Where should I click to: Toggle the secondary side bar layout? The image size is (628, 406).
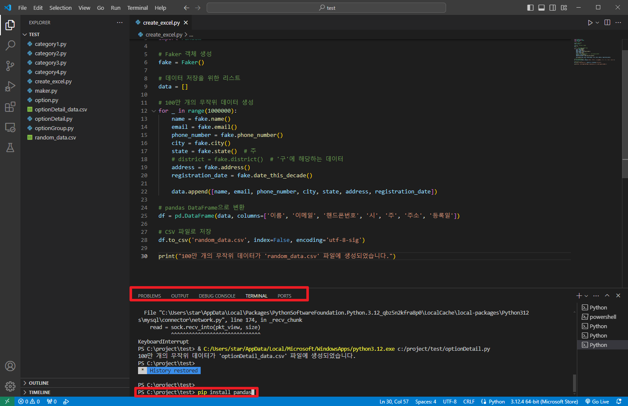click(553, 8)
